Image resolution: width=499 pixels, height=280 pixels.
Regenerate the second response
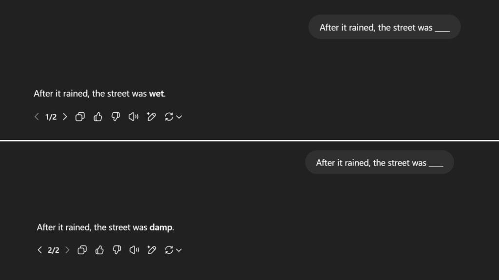pyautogui.click(x=170, y=250)
